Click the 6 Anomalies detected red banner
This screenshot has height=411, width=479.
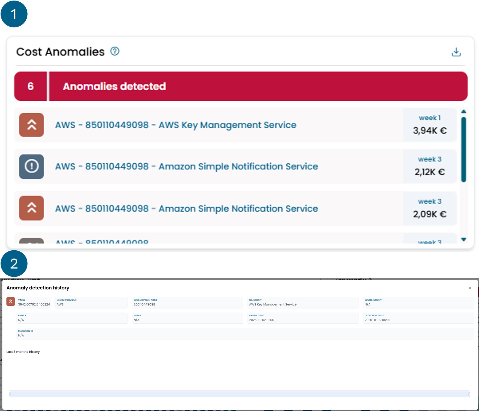pos(241,86)
